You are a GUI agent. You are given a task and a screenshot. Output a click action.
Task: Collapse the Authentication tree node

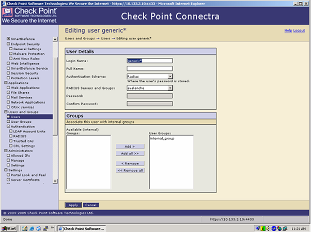[x=8, y=126]
